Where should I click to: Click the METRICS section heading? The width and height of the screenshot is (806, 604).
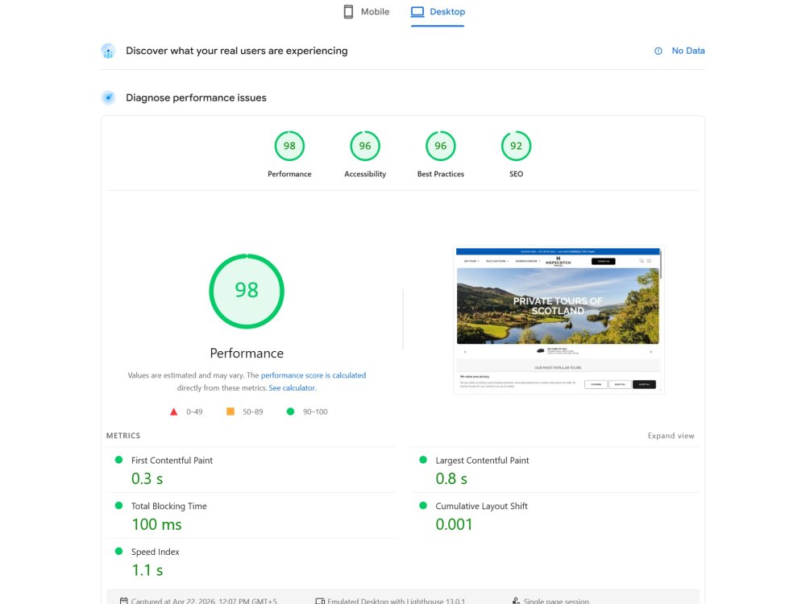point(123,436)
